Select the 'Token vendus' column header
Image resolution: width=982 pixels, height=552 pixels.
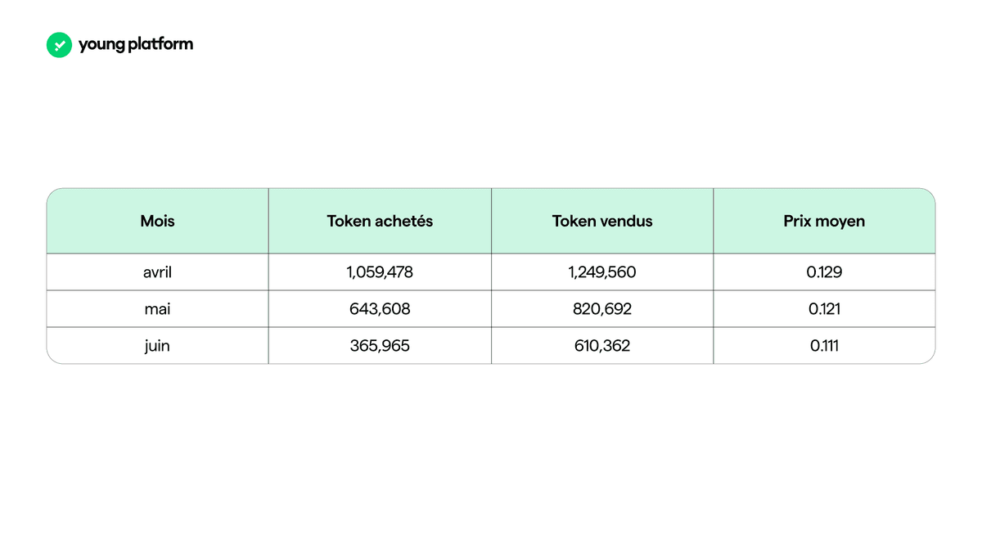pos(602,221)
